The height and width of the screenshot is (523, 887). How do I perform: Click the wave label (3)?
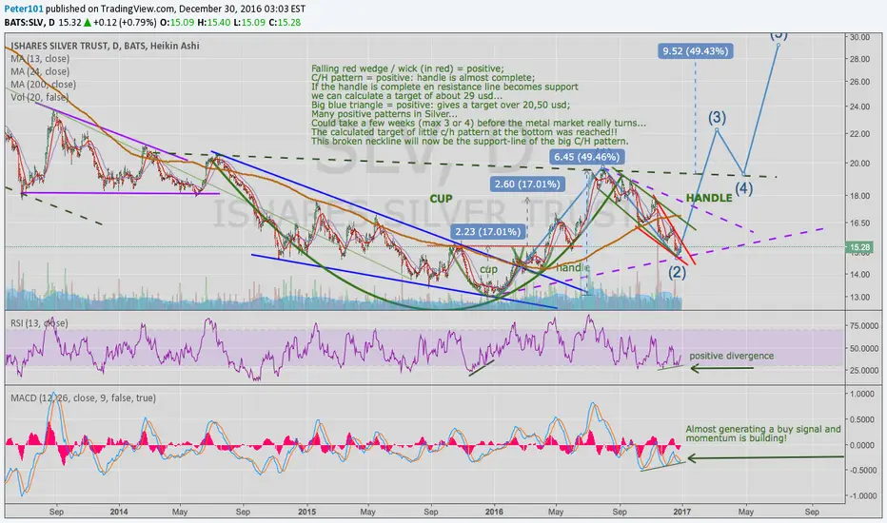(717, 118)
